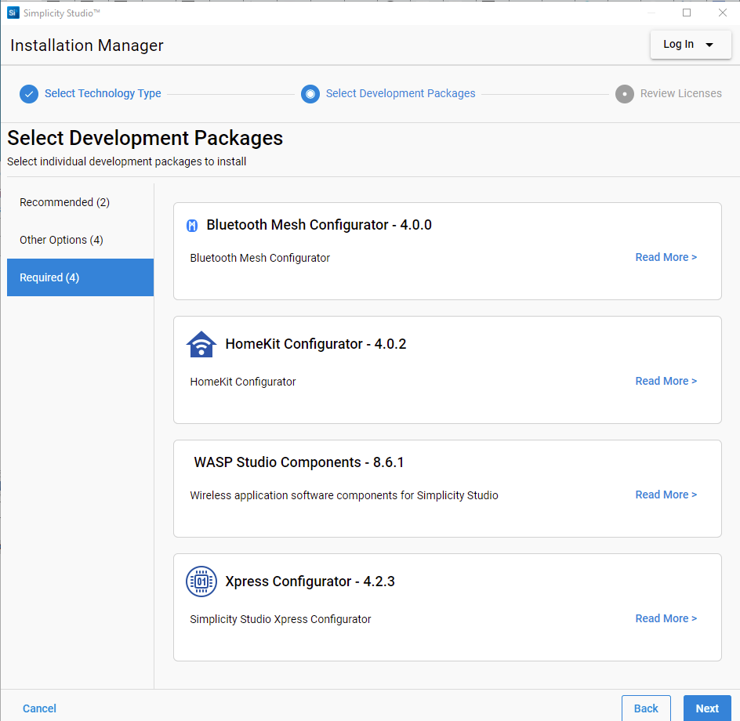Close the Simplicity Studio window
Viewport: 740px width, 721px height.
723,13
